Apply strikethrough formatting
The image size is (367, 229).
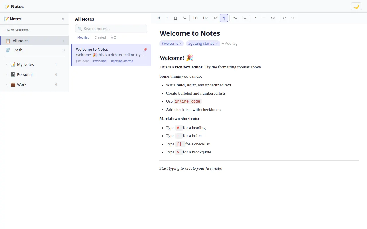(184, 18)
